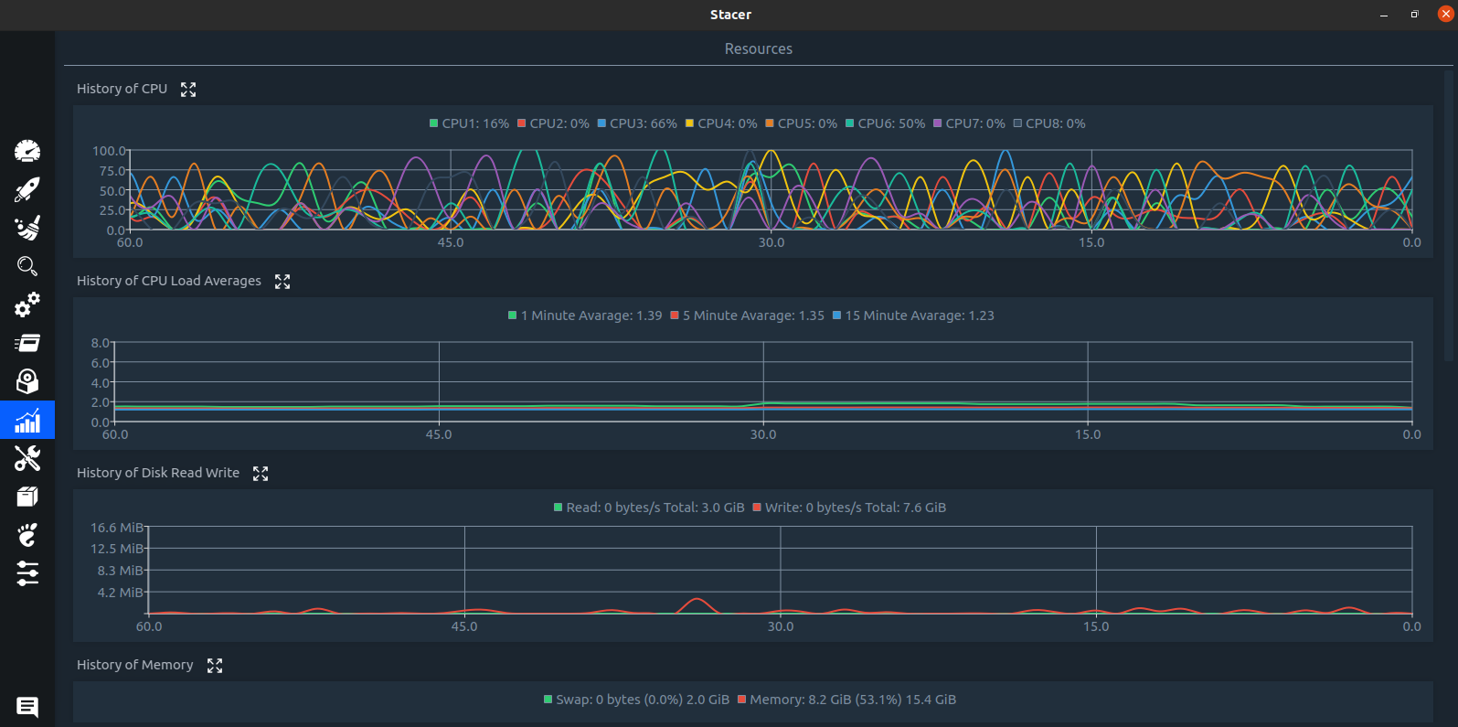Click disk write spike on disk chart
Image resolution: width=1458 pixels, height=727 pixels.
coord(698,604)
